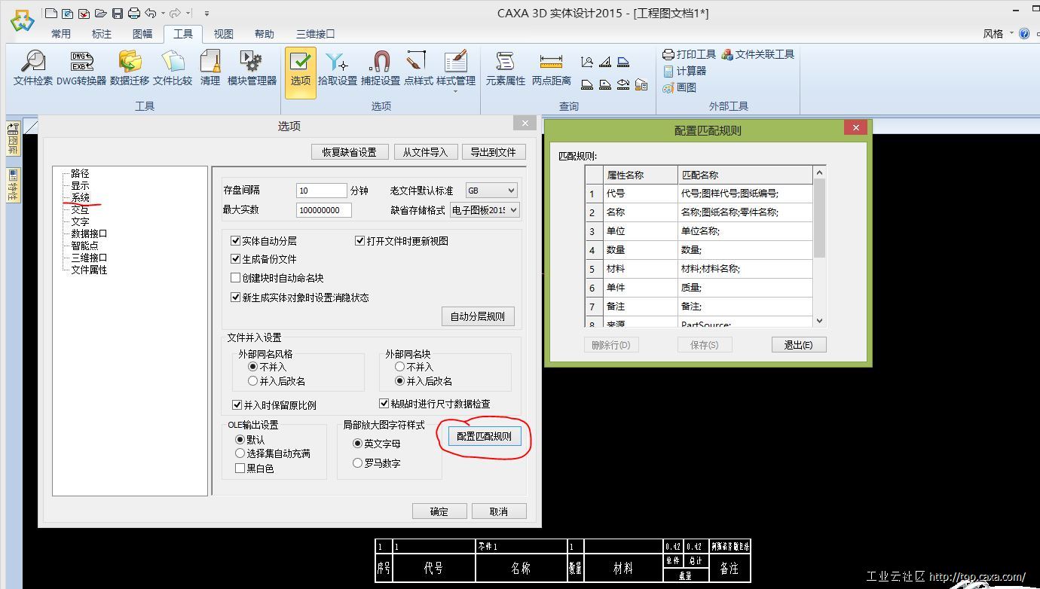1040x589 pixels.
Task: Select the 罗马数字 radio button
Action: click(358, 463)
